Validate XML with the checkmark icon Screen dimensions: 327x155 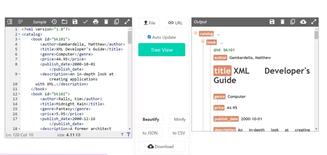pos(85,22)
